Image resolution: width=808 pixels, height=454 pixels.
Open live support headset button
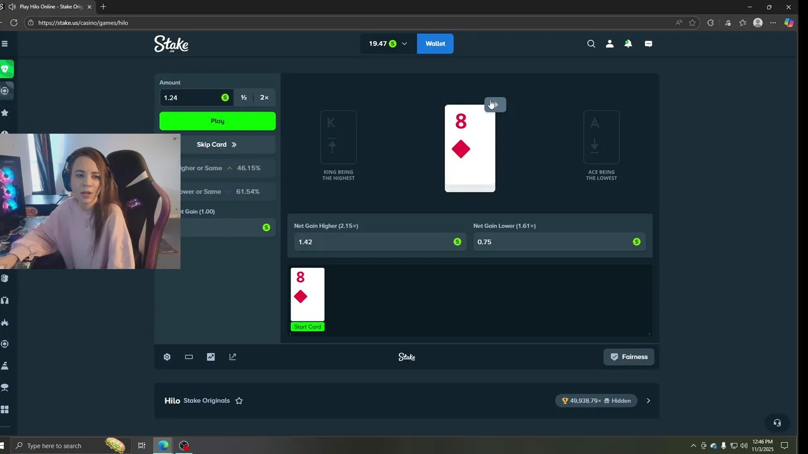[777, 423]
